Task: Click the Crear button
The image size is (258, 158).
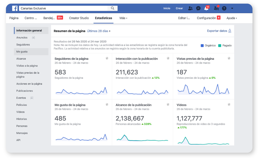Action: pos(179,8)
